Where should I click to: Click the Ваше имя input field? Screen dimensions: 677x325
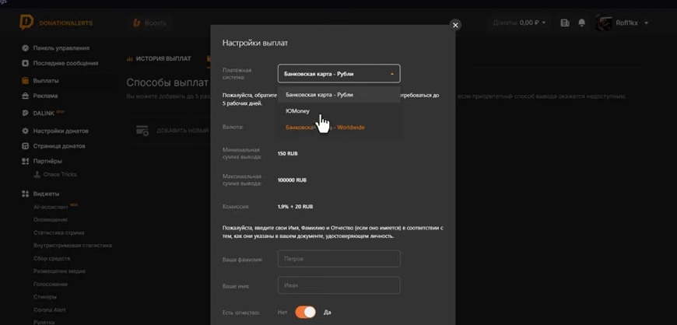pyautogui.click(x=339, y=285)
